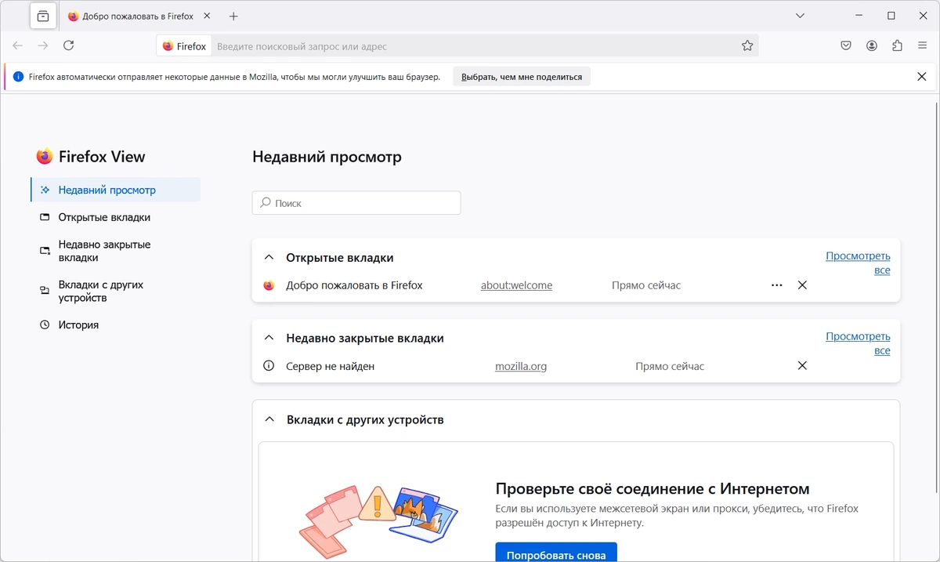Collapse the Недавно закрытые вкладки section
This screenshot has width=940, height=562.
point(269,338)
